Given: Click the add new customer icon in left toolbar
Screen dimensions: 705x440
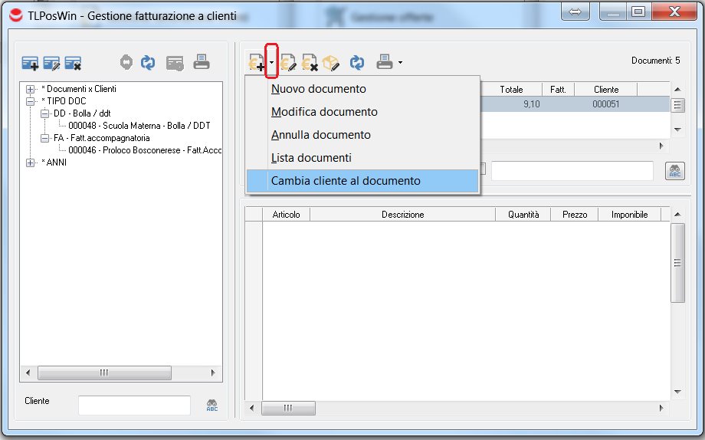Looking at the screenshot, I should tap(30, 63).
